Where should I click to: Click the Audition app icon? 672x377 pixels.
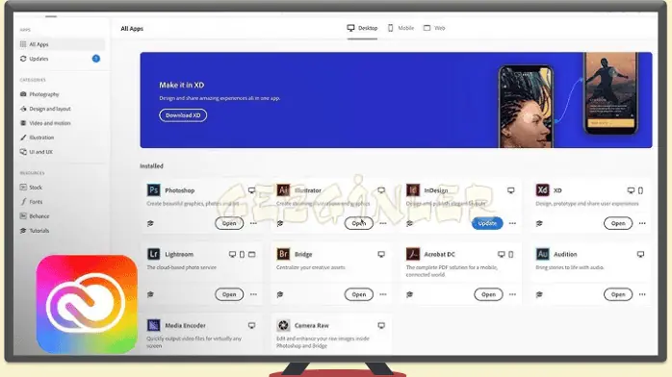click(x=542, y=254)
